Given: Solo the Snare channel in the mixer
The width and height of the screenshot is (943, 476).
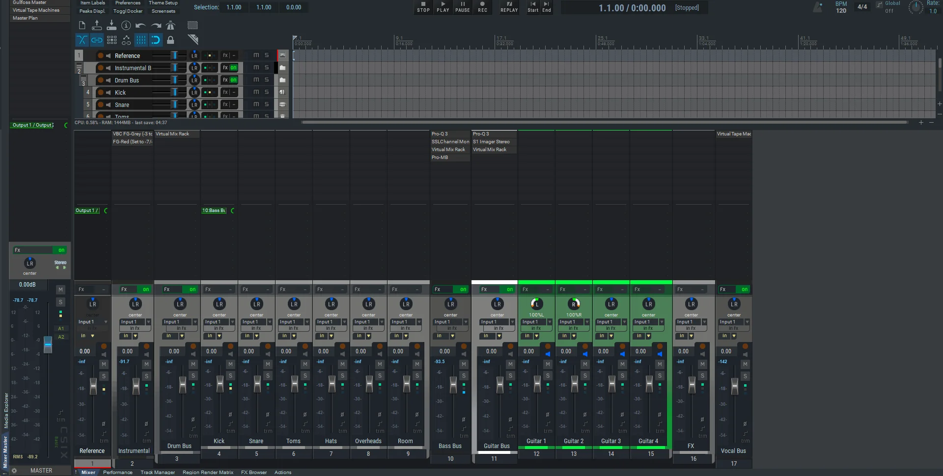Looking at the screenshot, I should [x=268, y=376].
